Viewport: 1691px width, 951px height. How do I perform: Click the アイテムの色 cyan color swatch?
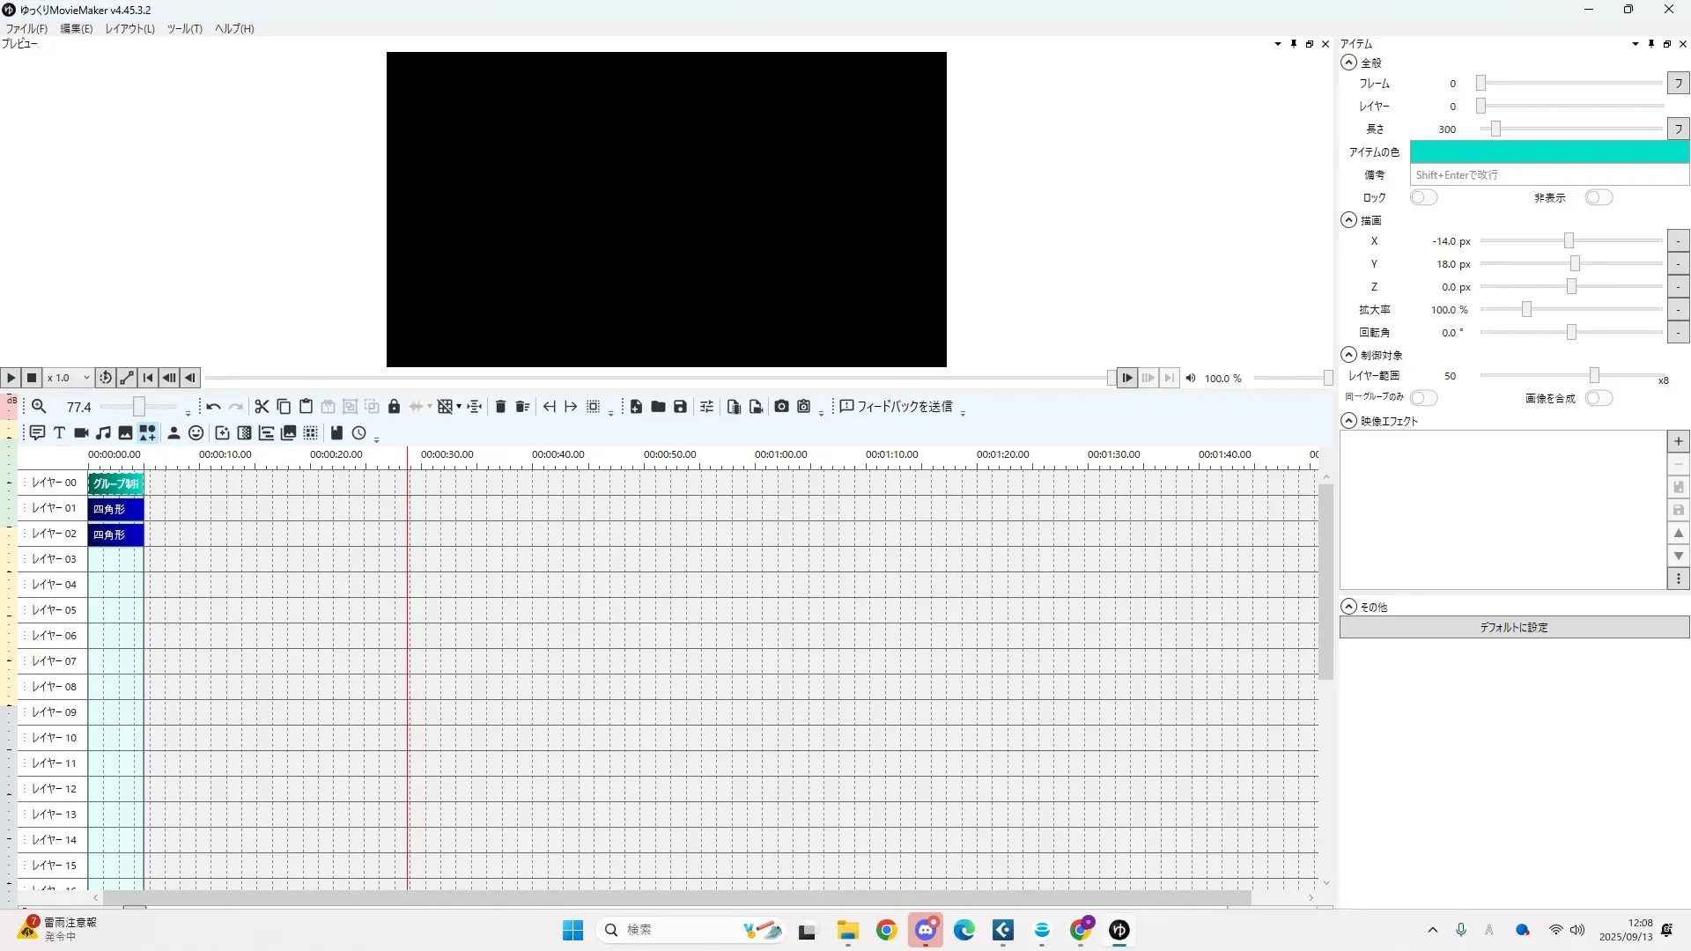tap(1548, 152)
